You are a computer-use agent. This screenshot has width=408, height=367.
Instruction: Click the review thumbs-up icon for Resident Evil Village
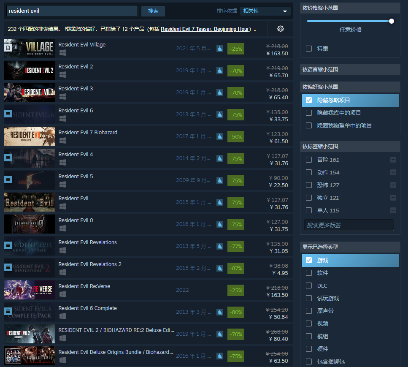click(x=220, y=49)
